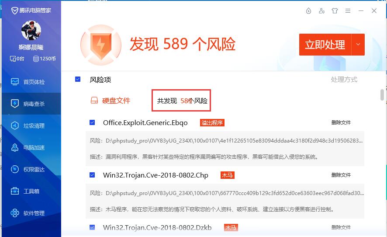Open the skin (shirt) icon
Screen dimensions: 387x237
point(335,10)
